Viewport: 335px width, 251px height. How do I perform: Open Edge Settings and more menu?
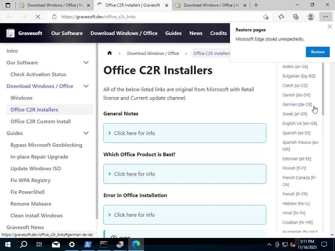pyautogui.click(x=326, y=17)
